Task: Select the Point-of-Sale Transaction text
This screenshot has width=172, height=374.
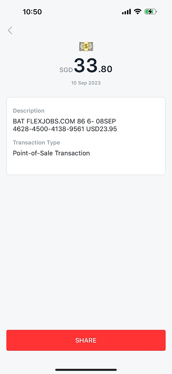Action: point(51,153)
